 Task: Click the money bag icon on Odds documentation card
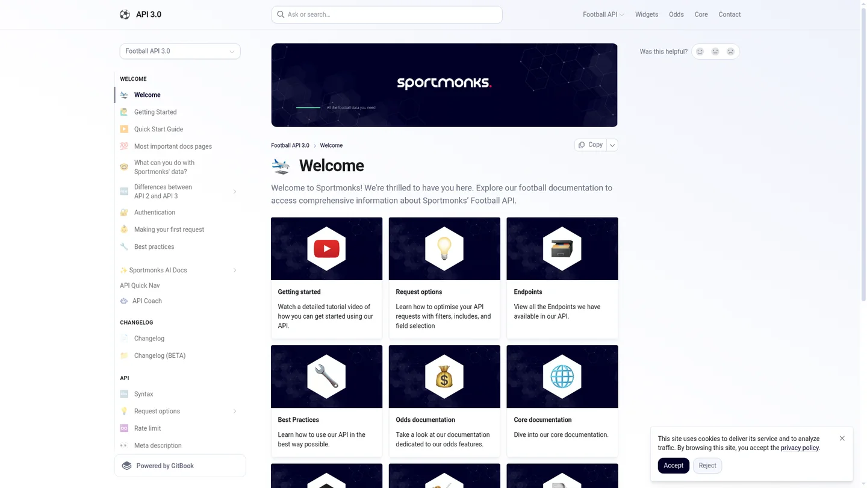(x=444, y=377)
